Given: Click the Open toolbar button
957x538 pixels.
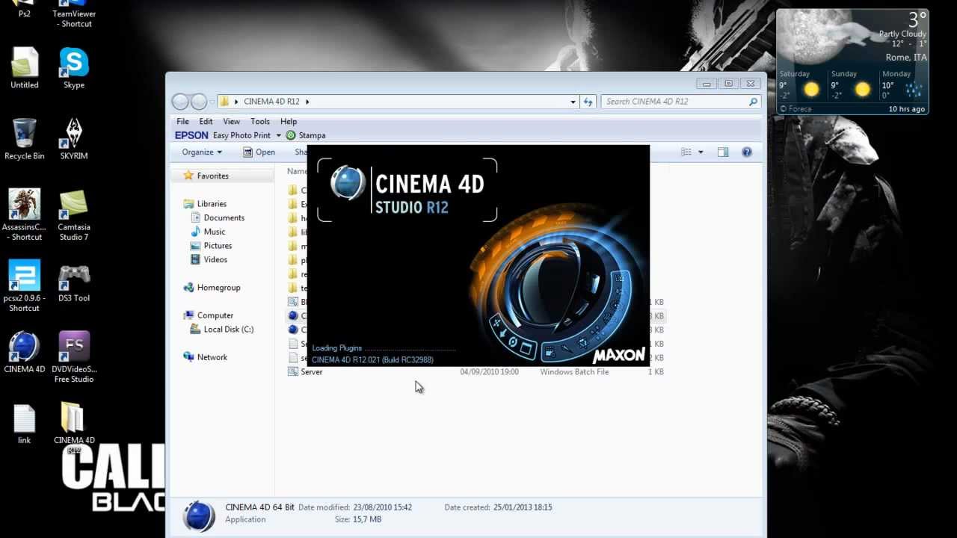Looking at the screenshot, I should point(259,152).
